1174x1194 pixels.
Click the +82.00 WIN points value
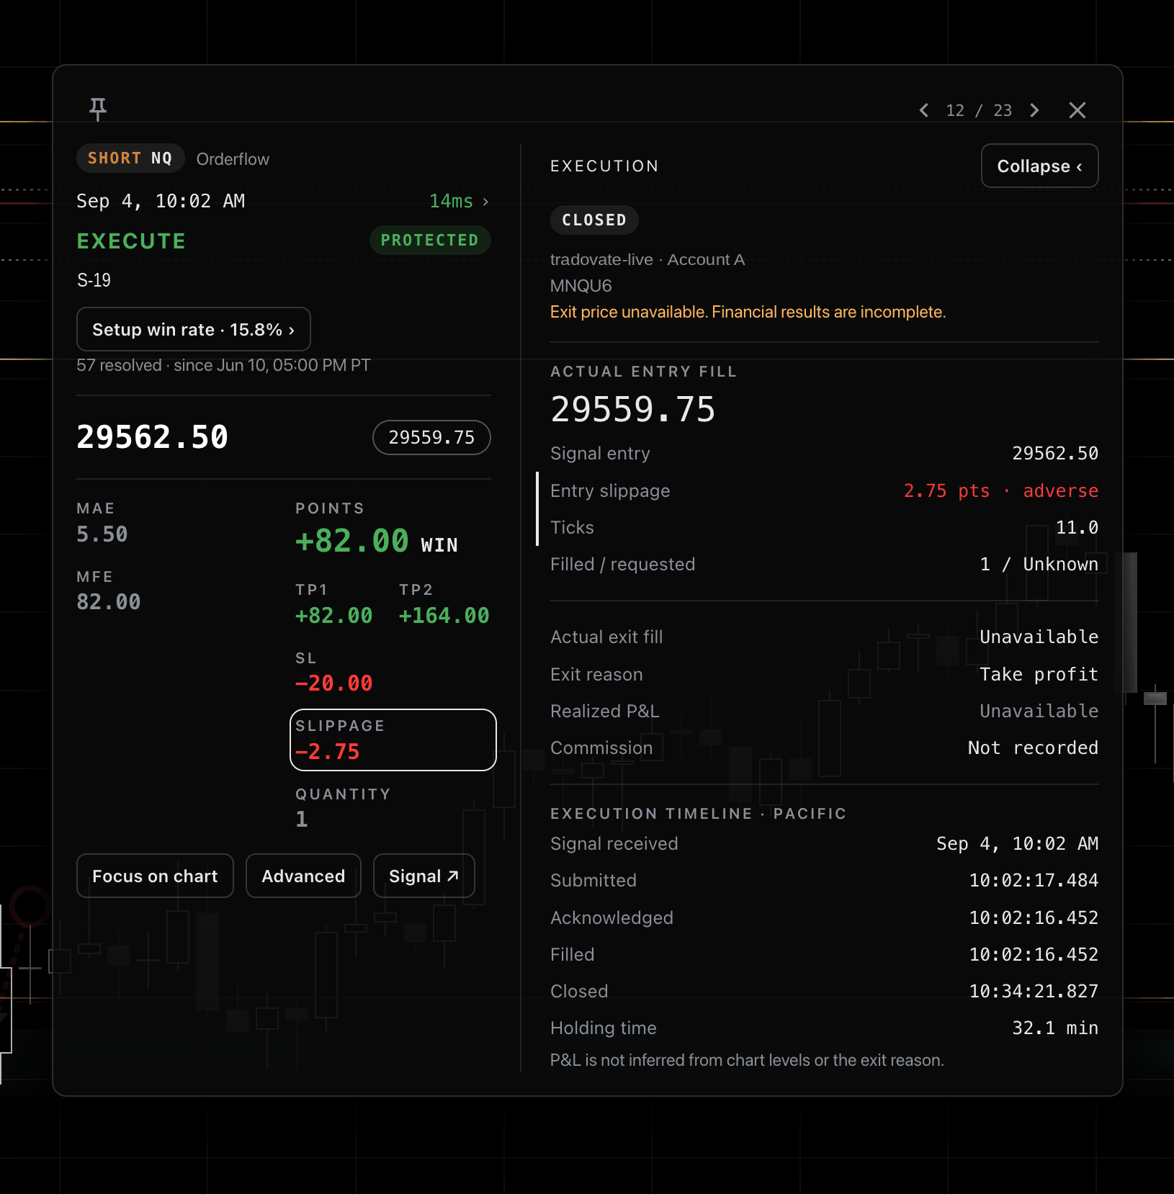[377, 541]
